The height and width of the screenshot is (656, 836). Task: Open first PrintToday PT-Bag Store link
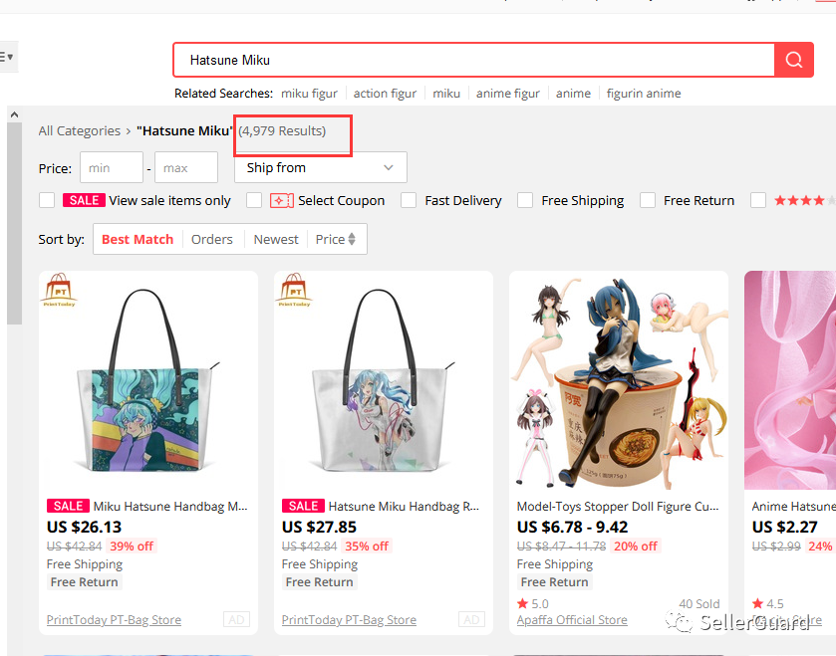115,620
